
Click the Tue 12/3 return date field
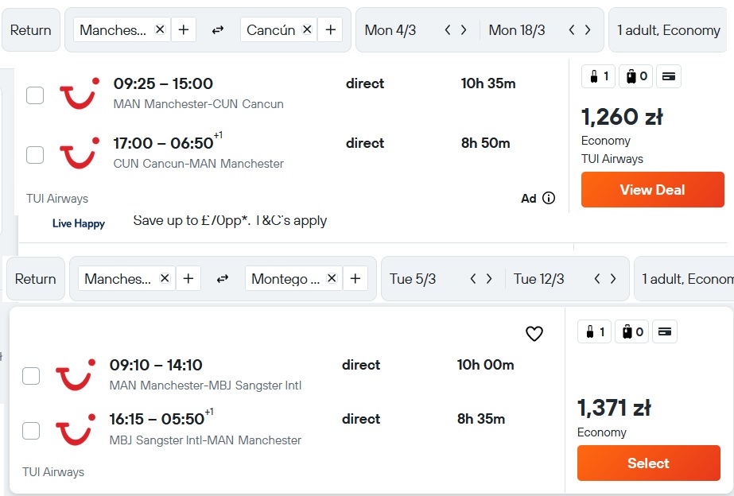coord(539,279)
